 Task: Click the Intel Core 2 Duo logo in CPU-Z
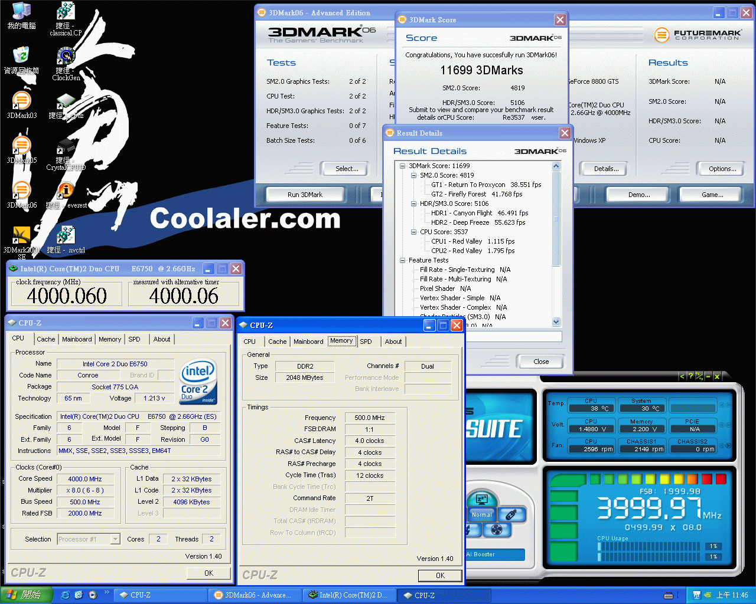click(198, 382)
